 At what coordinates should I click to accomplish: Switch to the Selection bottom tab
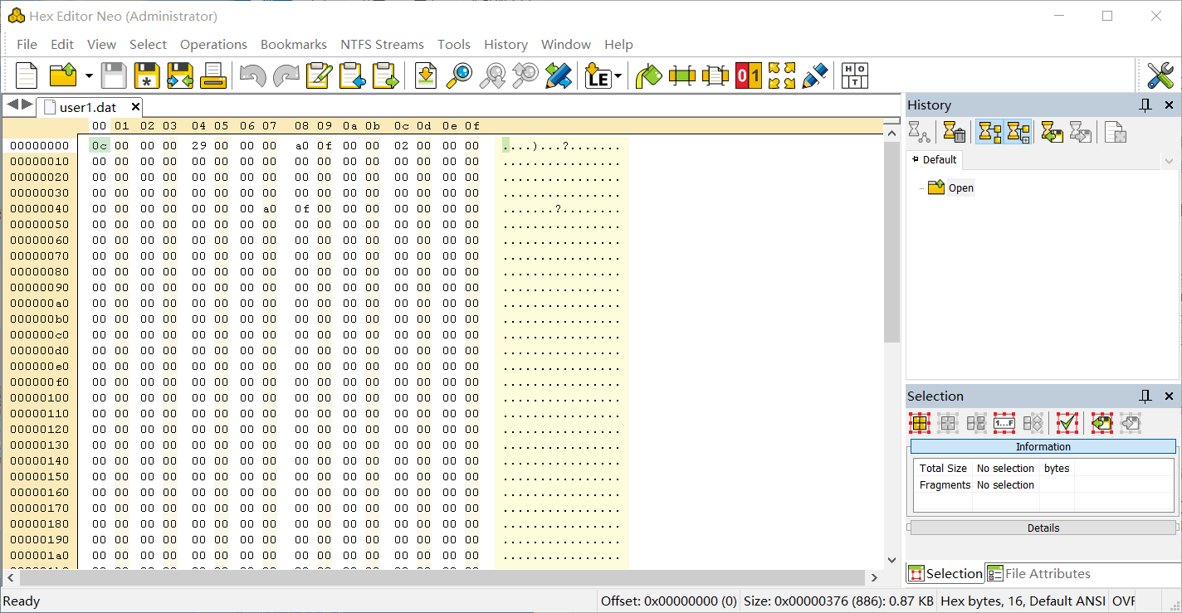tap(945, 573)
